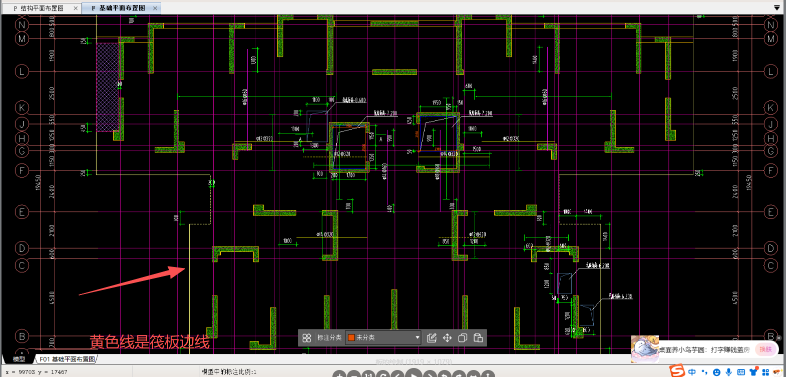Click the paste clipboard icon in annotation toolbar

coord(478,338)
